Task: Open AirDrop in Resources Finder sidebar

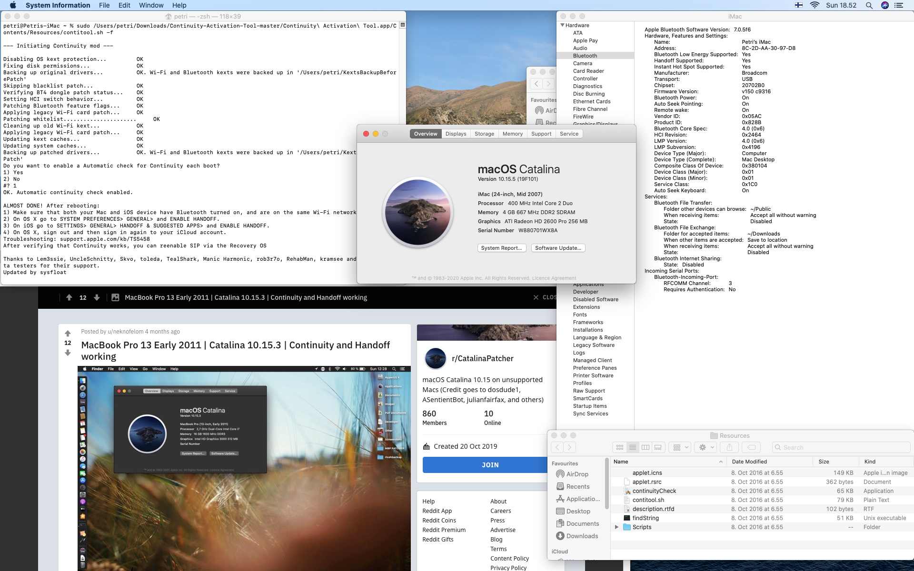Action: tap(577, 474)
